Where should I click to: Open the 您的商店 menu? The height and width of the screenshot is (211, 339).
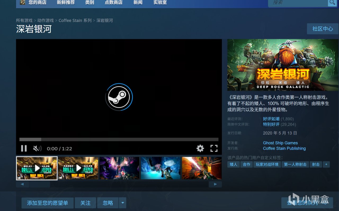point(37,2)
